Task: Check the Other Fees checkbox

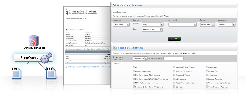Action: [207, 75]
